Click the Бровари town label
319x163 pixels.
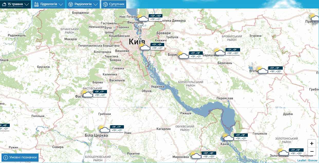[x=163, y=33]
